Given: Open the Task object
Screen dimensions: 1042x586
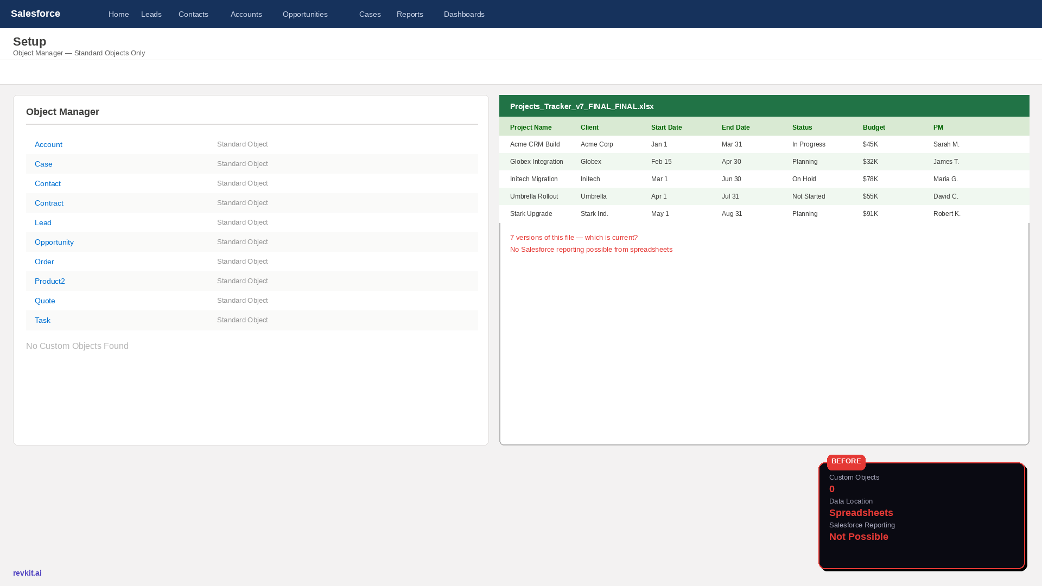Looking at the screenshot, I should click(42, 320).
